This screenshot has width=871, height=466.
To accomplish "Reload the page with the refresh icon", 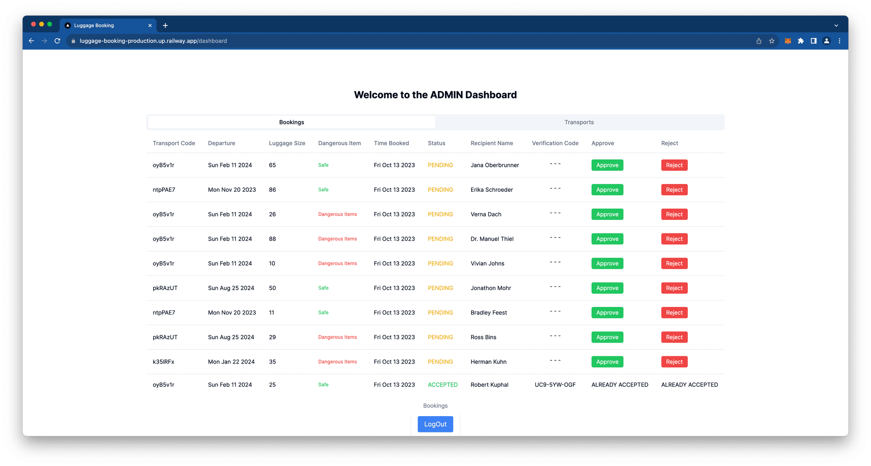I will click(x=57, y=41).
